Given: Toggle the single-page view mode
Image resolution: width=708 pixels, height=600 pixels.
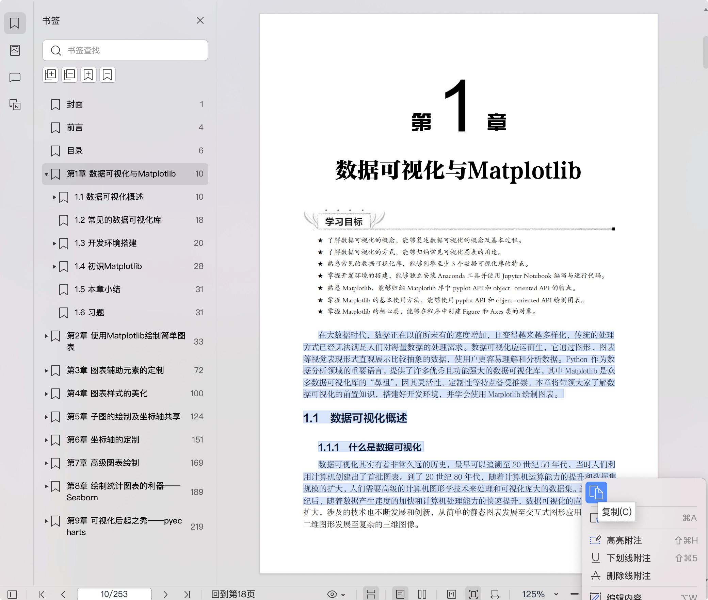Looking at the screenshot, I should tap(400, 594).
